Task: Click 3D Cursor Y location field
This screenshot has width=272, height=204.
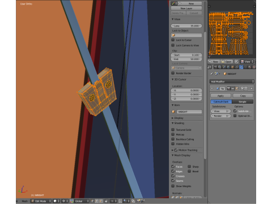Action: [186, 95]
